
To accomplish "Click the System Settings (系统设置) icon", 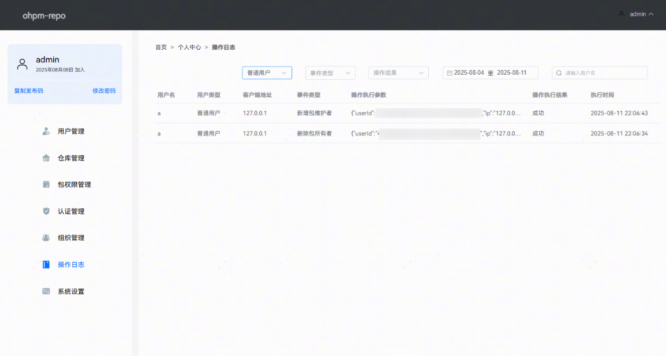I will pyautogui.click(x=46, y=291).
